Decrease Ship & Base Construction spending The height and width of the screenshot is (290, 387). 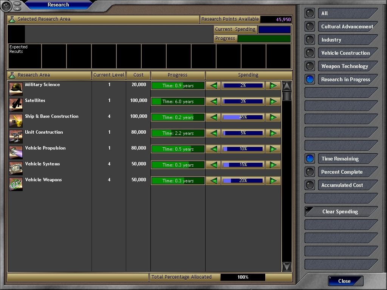214,117
